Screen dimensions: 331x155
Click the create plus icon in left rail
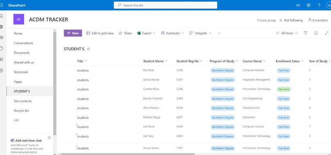pos(1,70)
